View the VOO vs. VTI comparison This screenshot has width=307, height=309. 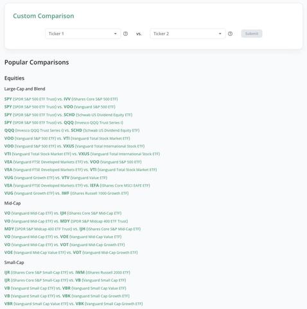click(x=67, y=138)
